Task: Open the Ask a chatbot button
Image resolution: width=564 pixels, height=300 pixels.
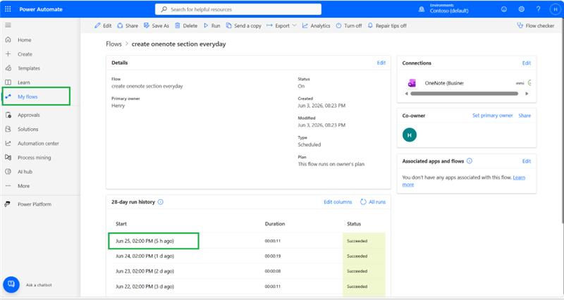Action: pyautogui.click(x=11, y=285)
